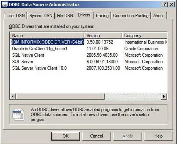The height and width of the screenshot is (144, 177).
Task: Select IBM INFORMIX ODBC DRIVER (64-bit) row
Action: 48,42
